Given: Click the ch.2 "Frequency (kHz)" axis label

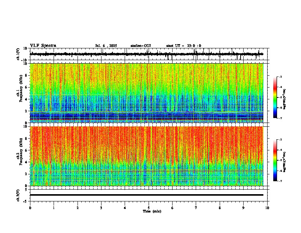Looking at the screenshot, I should 21,152.
